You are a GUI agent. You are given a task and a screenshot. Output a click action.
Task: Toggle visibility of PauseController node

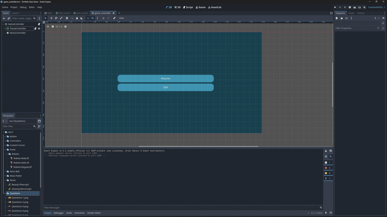39,29
